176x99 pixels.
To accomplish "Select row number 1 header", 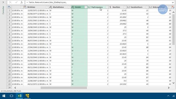I will pos(9,10).
